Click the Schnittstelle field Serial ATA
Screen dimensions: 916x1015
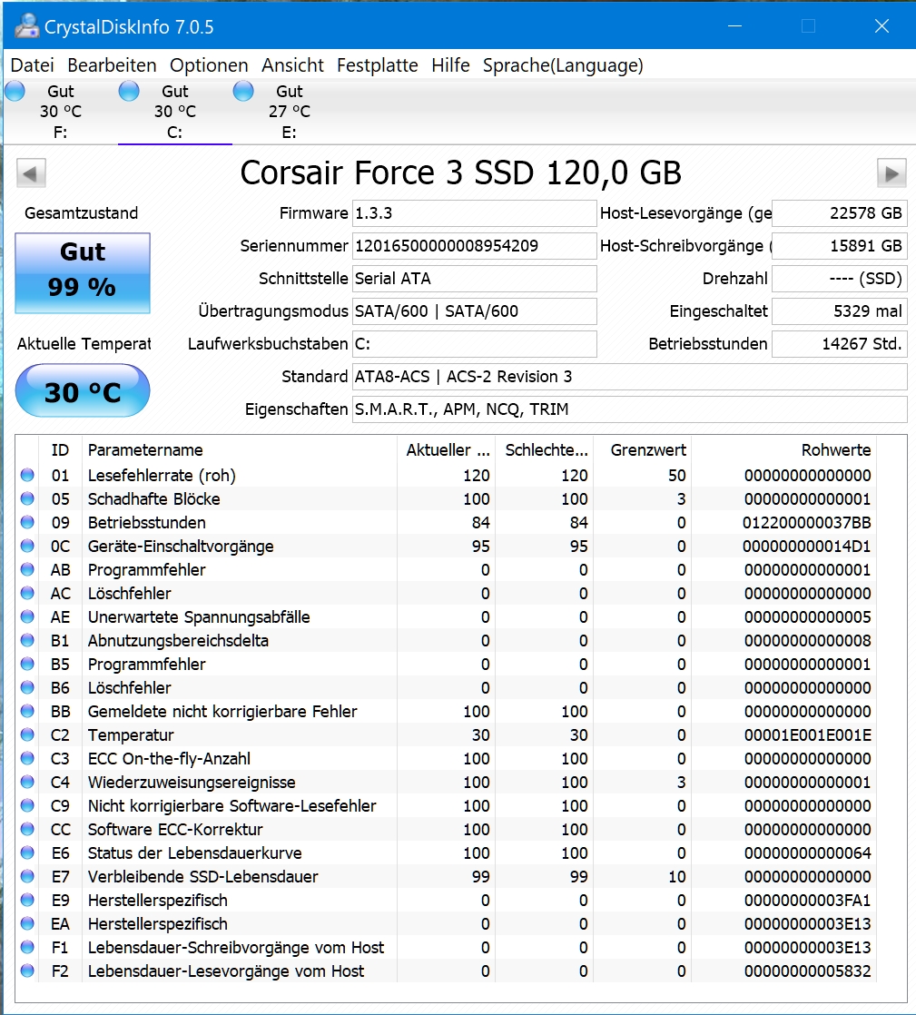475,279
